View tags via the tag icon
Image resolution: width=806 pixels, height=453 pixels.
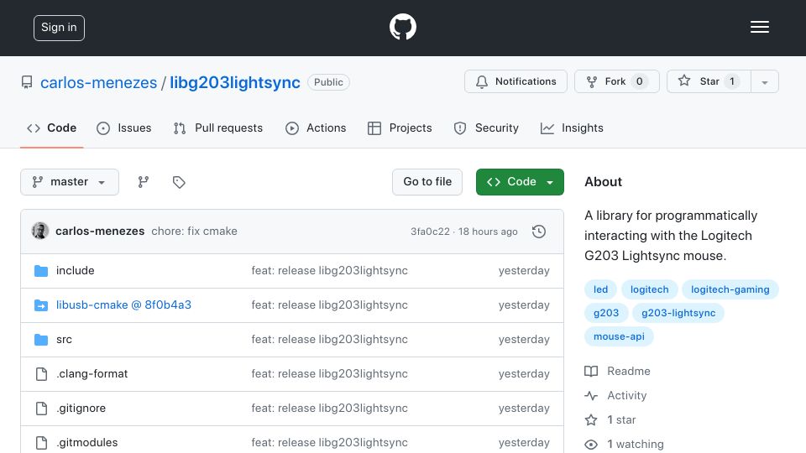(179, 182)
